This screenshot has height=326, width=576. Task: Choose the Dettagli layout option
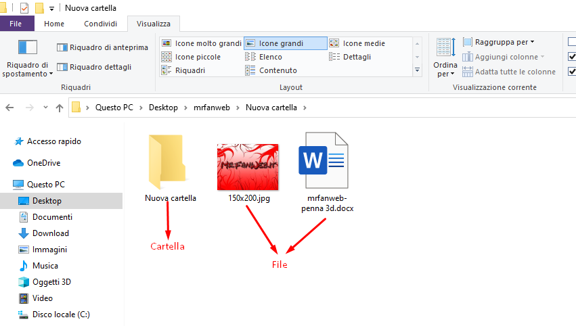tap(356, 57)
